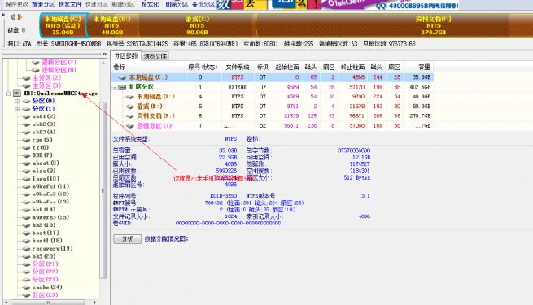The image size is (533, 305).
Task: Click the drive icon beside logo(10)
Action: point(26,179)
